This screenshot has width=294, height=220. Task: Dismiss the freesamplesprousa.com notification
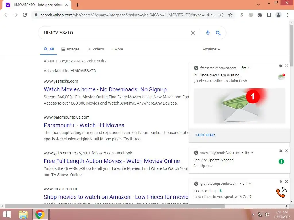(x=287, y=66)
